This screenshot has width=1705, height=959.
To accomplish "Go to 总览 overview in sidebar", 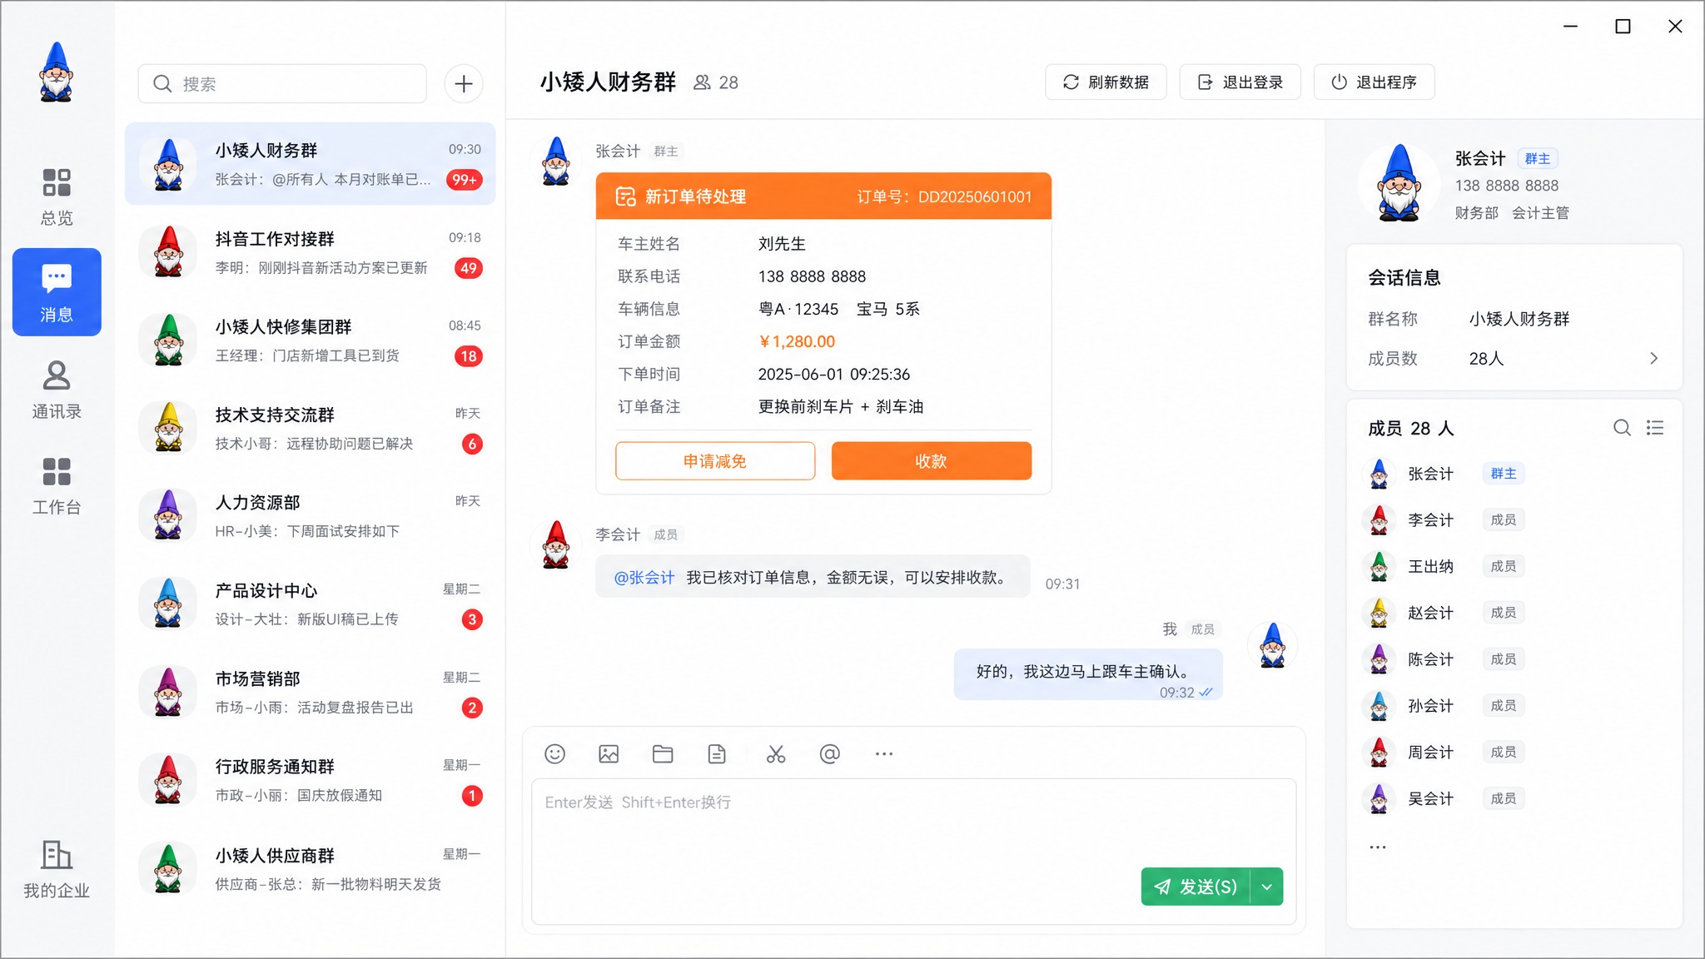I will (57, 196).
